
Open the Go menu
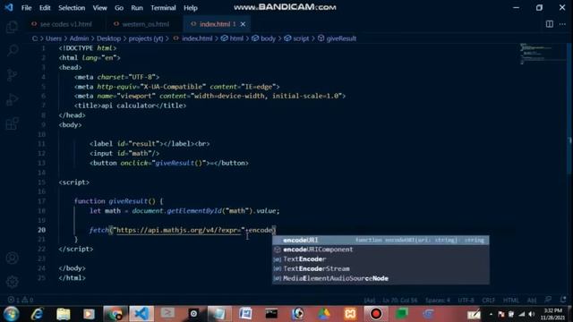[119, 8]
